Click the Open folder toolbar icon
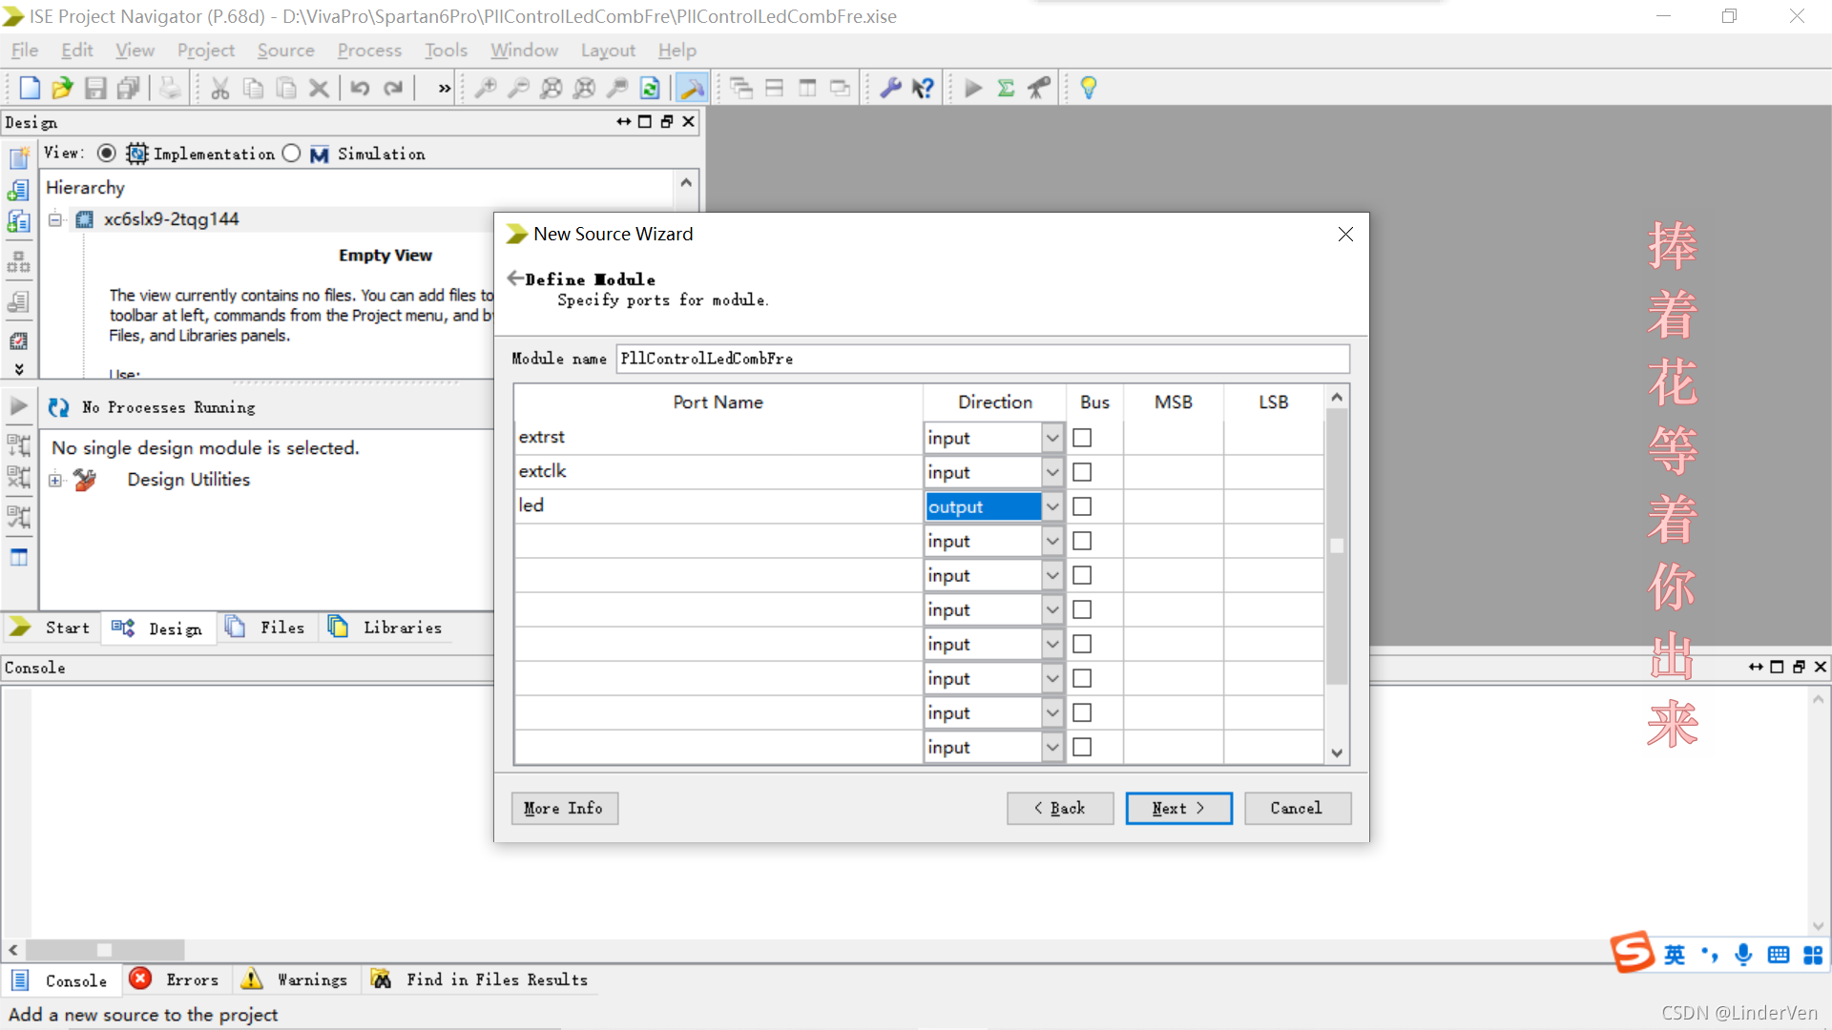Screen dimensions: 1832x1030 pos(62,88)
